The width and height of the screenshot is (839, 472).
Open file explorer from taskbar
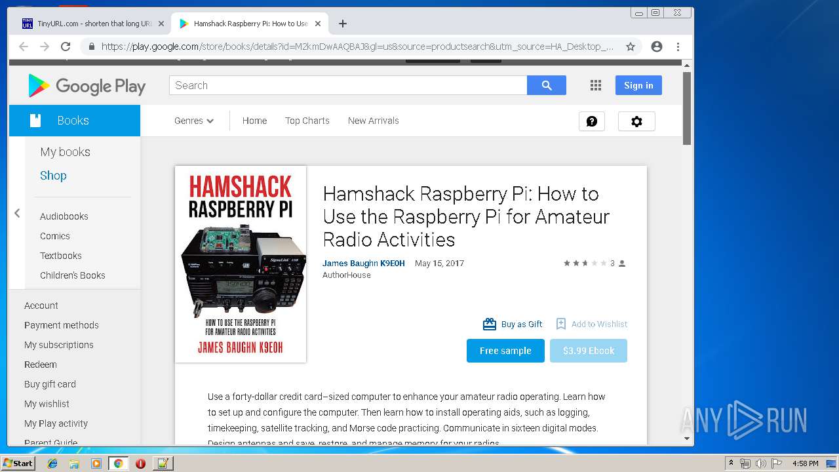[74, 463]
